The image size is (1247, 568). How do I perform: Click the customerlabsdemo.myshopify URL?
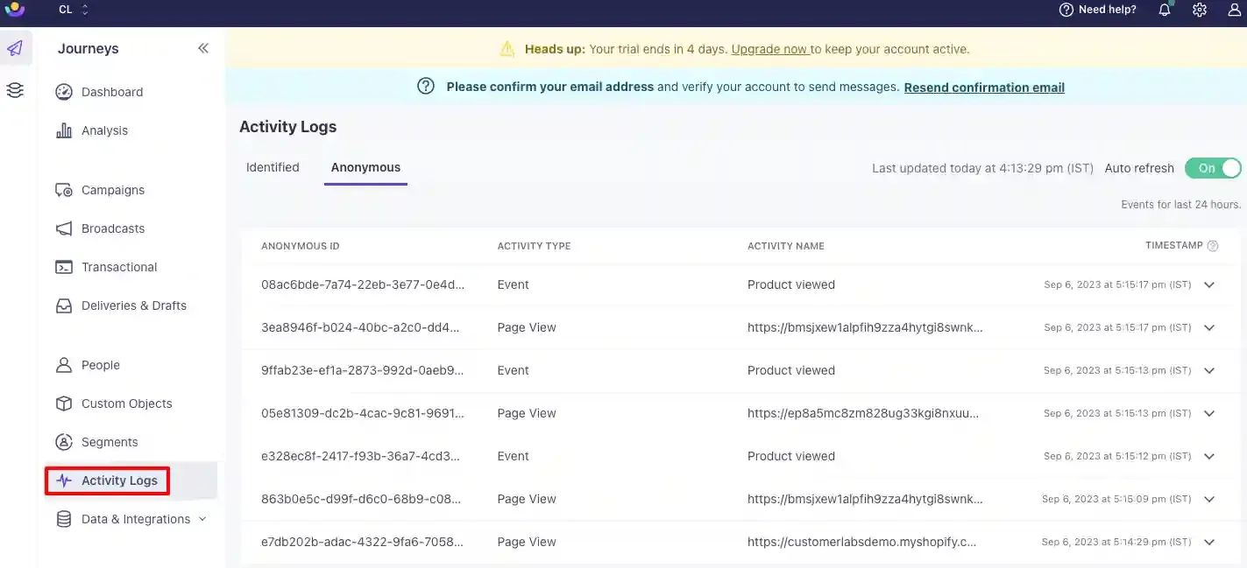[861, 542]
